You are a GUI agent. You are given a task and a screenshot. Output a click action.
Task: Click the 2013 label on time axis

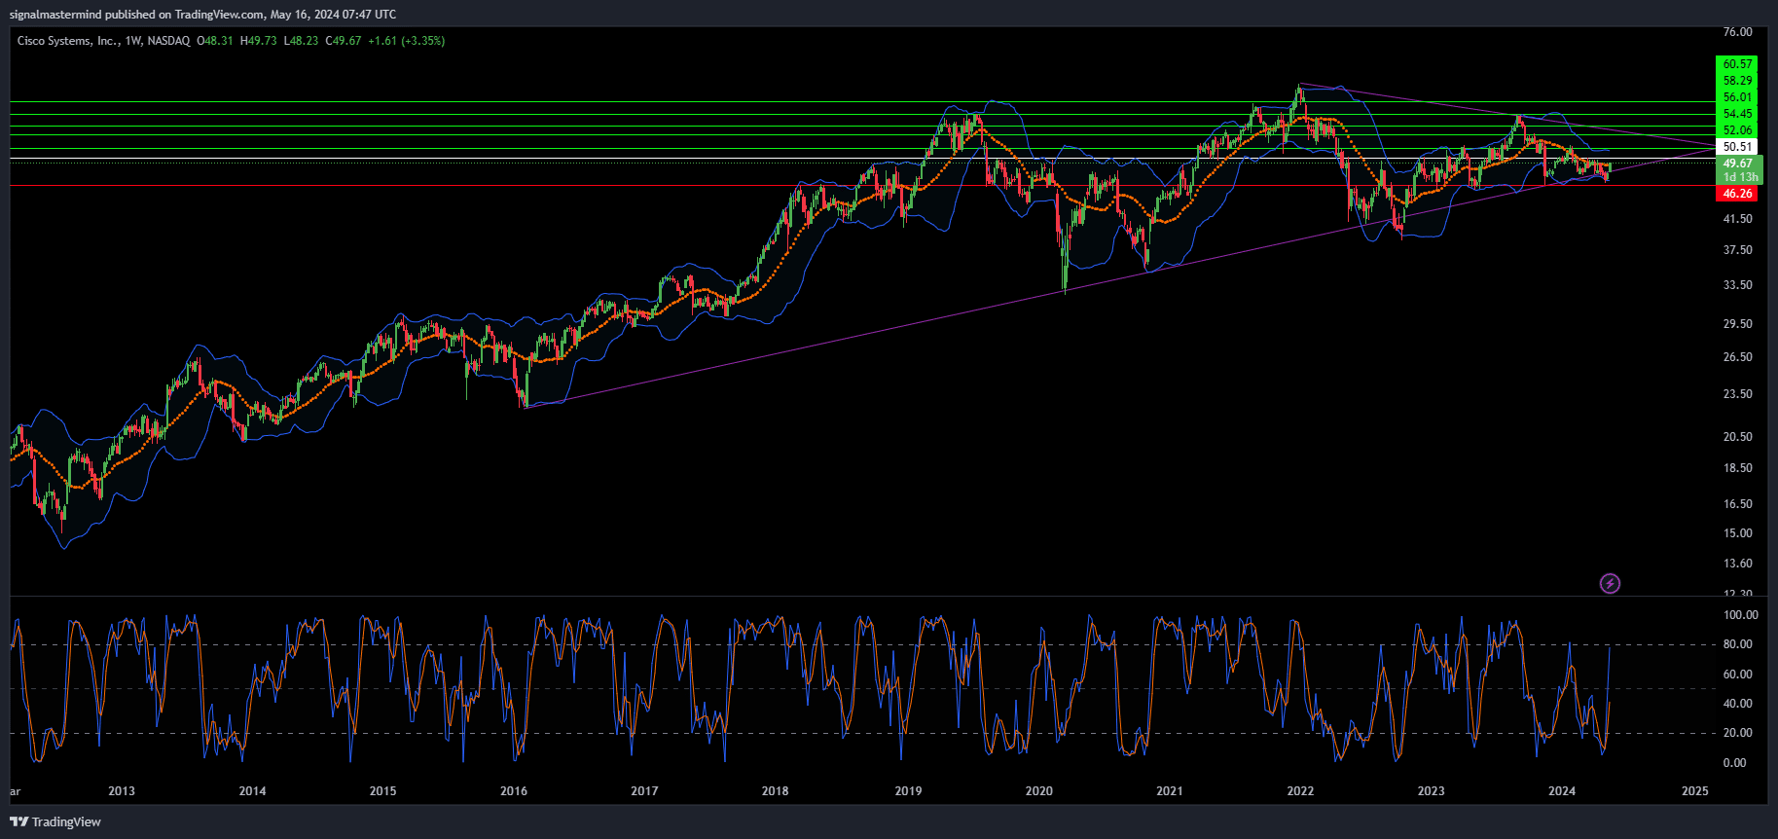click(x=122, y=791)
